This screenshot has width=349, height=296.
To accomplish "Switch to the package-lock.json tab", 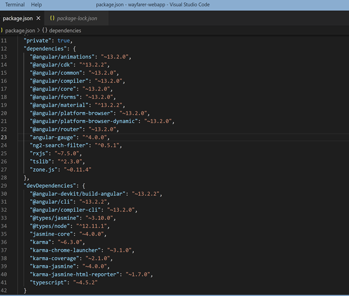I will tap(77, 18).
